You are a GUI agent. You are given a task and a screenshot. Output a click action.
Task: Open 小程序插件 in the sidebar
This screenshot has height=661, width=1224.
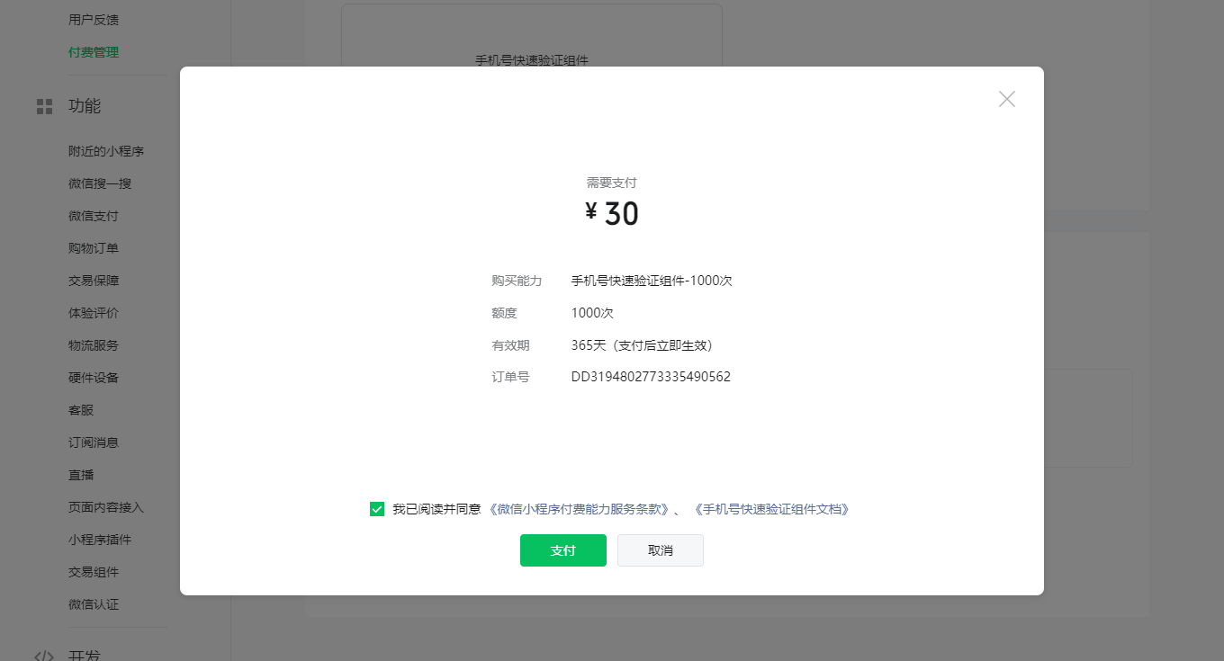pos(100,540)
